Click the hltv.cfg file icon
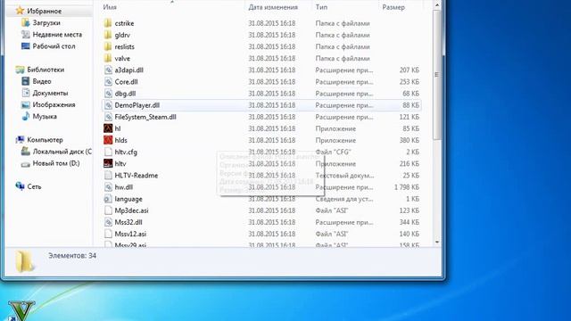571x321 pixels. pyautogui.click(x=108, y=152)
